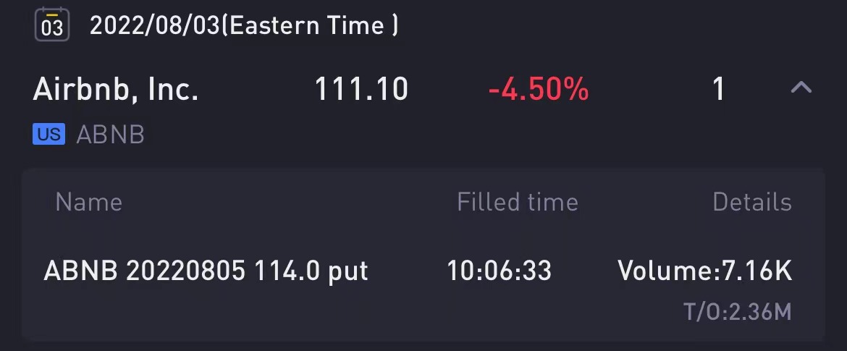Image resolution: width=847 pixels, height=351 pixels.
Task: Click the Filled time column header
Action: (518, 203)
